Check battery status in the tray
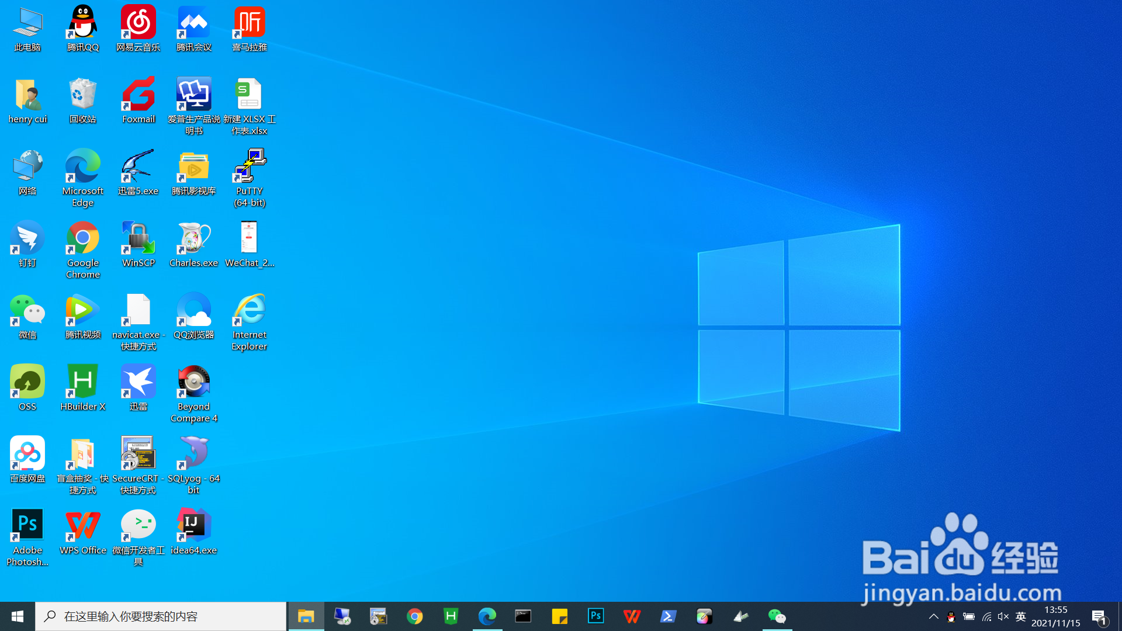1122x631 pixels. (x=968, y=616)
